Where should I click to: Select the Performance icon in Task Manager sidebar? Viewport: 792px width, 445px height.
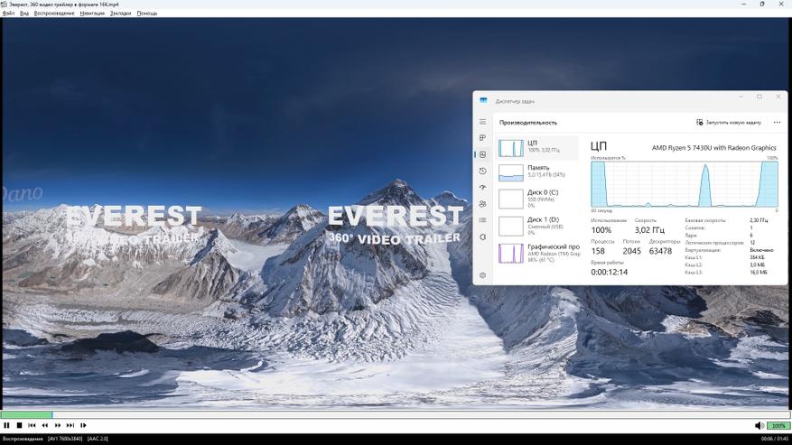483,154
